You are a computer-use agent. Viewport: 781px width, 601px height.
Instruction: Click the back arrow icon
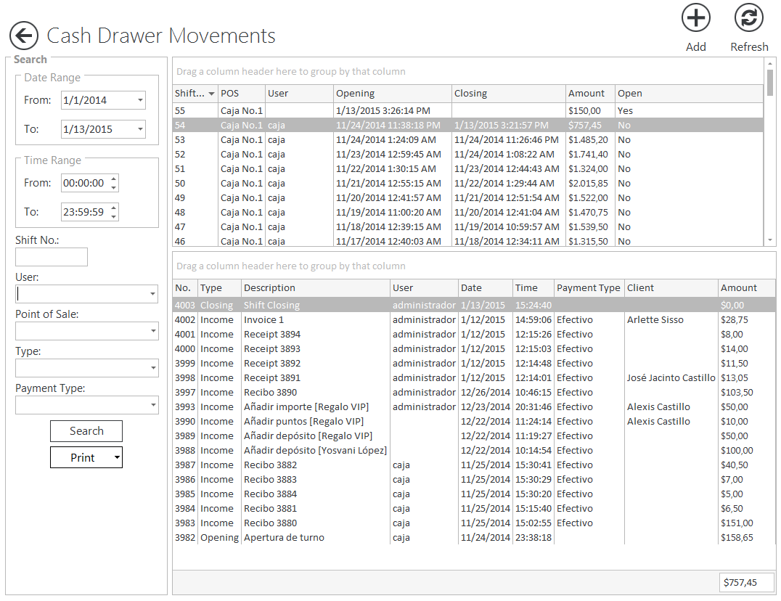point(24,36)
